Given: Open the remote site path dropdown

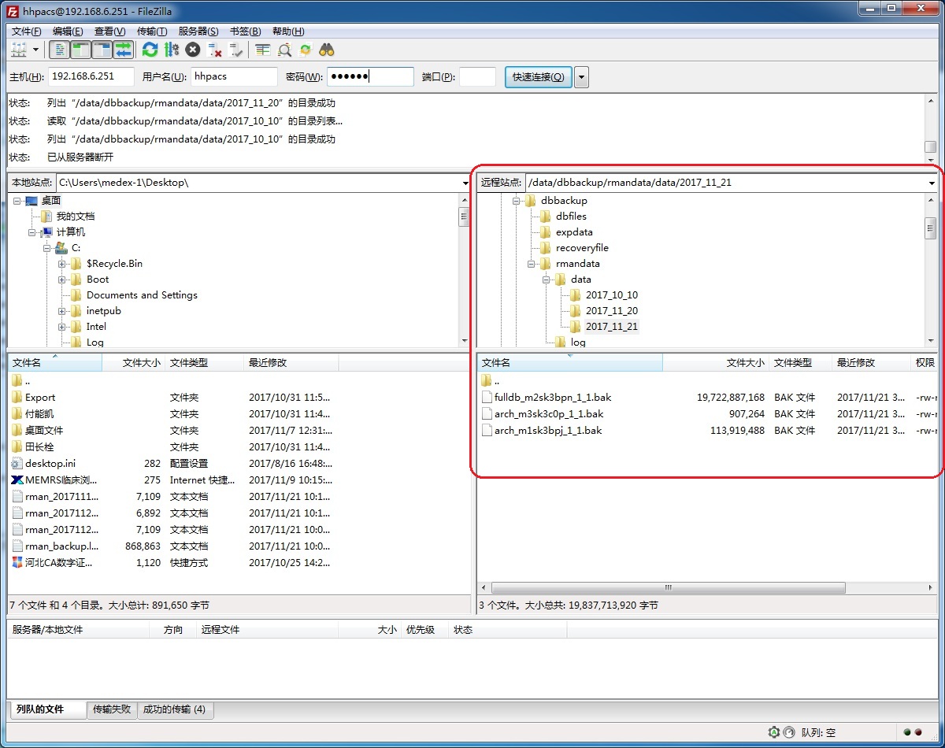Looking at the screenshot, I should (x=932, y=183).
